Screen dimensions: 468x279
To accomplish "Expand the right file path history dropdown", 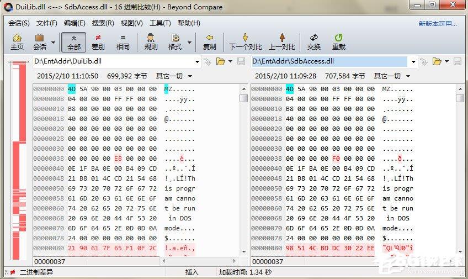I will tap(413, 62).
